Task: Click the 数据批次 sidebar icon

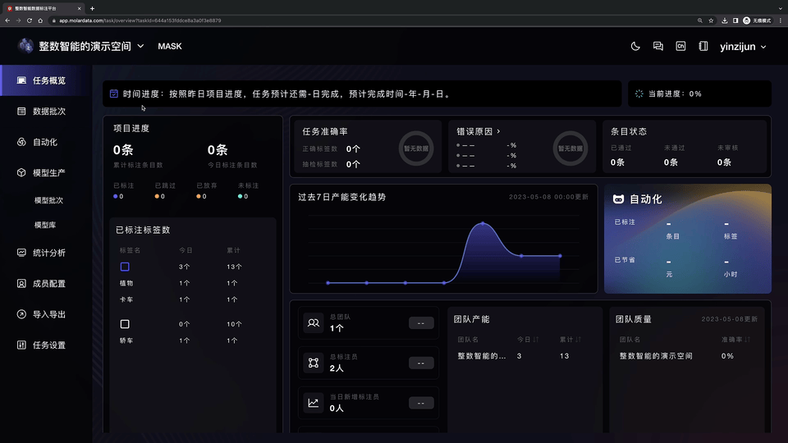Action: point(21,111)
